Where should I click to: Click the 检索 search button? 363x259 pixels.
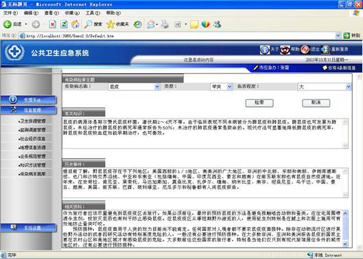(x=259, y=103)
